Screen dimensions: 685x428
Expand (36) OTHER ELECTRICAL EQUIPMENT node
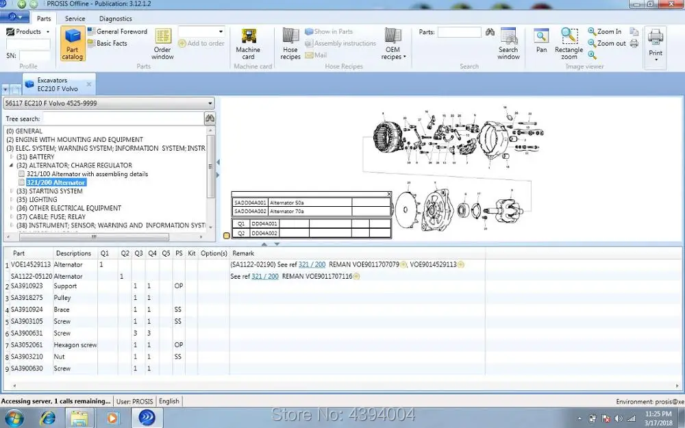(x=12, y=208)
